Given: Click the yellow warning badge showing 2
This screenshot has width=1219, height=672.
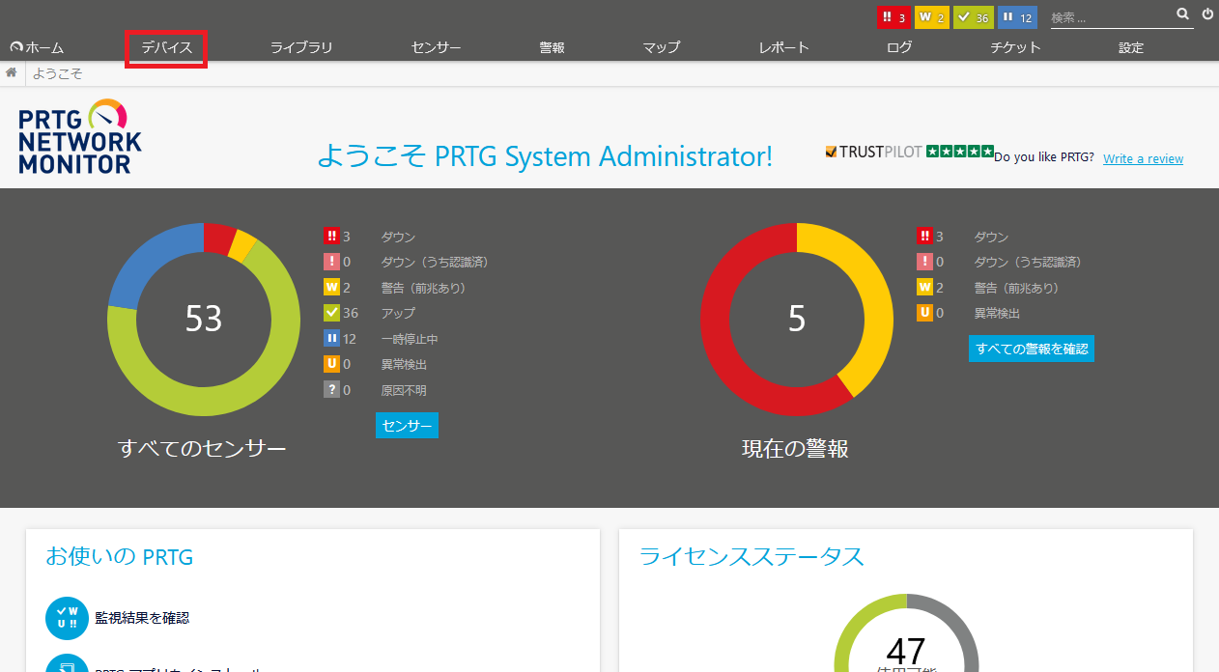Looking at the screenshot, I should [x=932, y=17].
